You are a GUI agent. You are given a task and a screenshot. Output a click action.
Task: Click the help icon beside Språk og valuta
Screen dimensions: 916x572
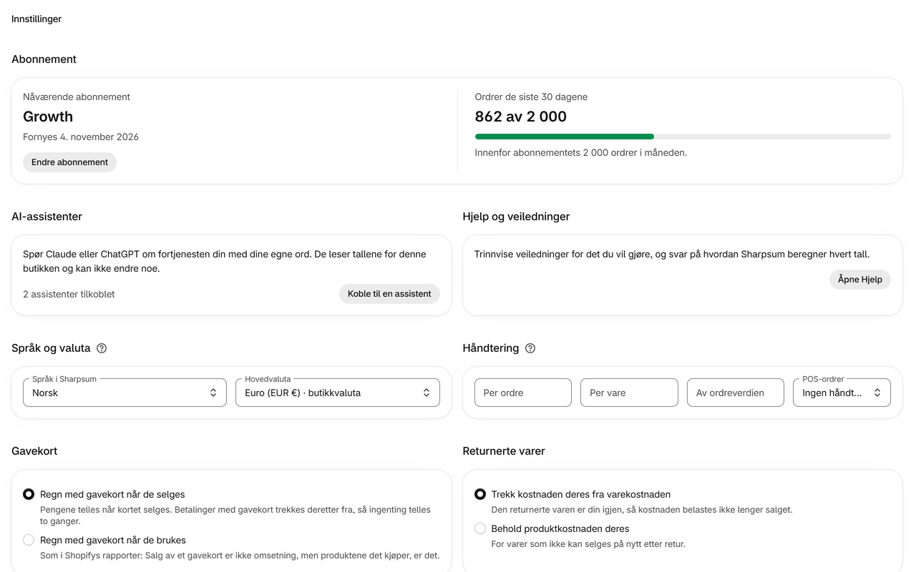[x=102, y=348]
